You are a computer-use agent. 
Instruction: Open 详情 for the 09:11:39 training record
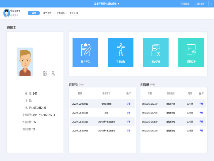pos(201,131)
